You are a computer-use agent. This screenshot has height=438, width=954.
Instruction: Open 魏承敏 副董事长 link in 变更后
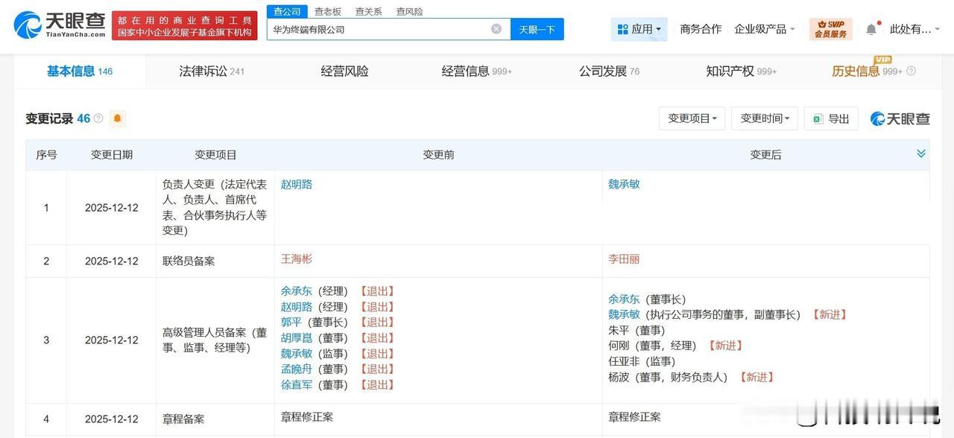click(x=624, y=314)
